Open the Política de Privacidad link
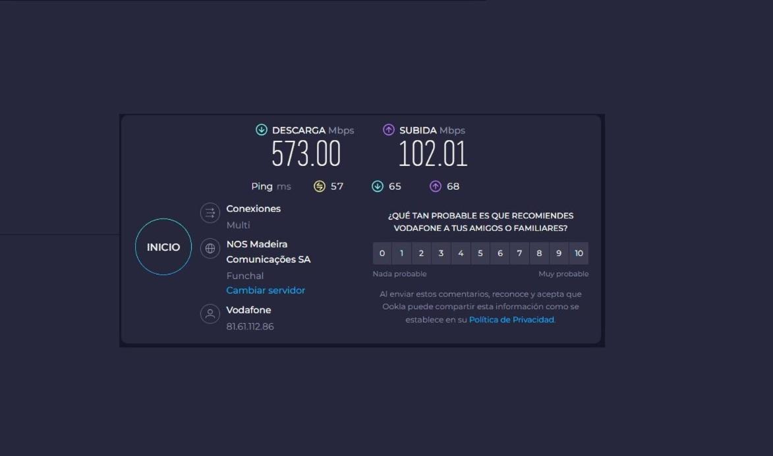 (x=511, y=320)
